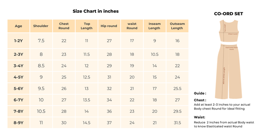Screen dimensions: 260x137
Task: Select the Chest Round column header
Action: [64, 26]
